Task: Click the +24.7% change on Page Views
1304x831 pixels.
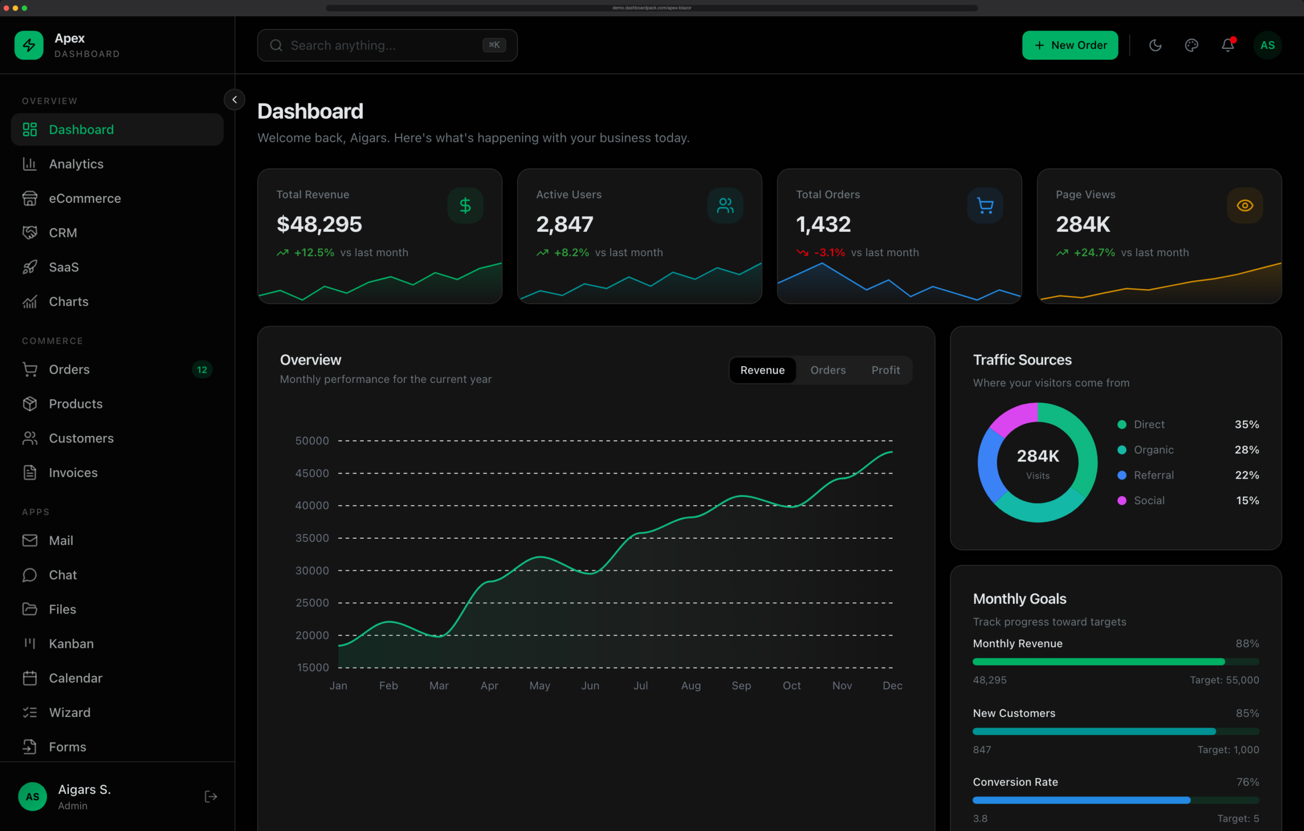Action: (x=1094, y=253)
